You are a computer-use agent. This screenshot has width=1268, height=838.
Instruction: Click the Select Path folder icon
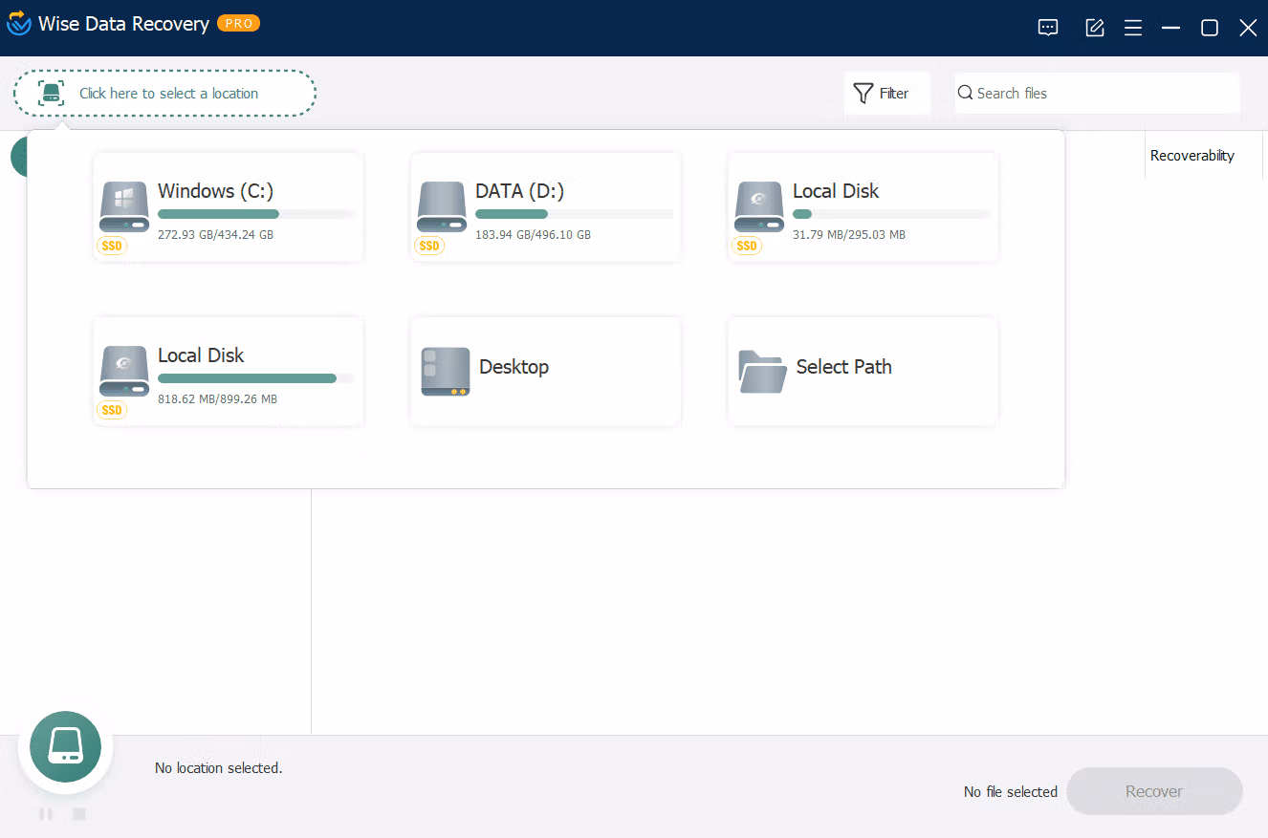pyautogui.click(x=762, y=372)
